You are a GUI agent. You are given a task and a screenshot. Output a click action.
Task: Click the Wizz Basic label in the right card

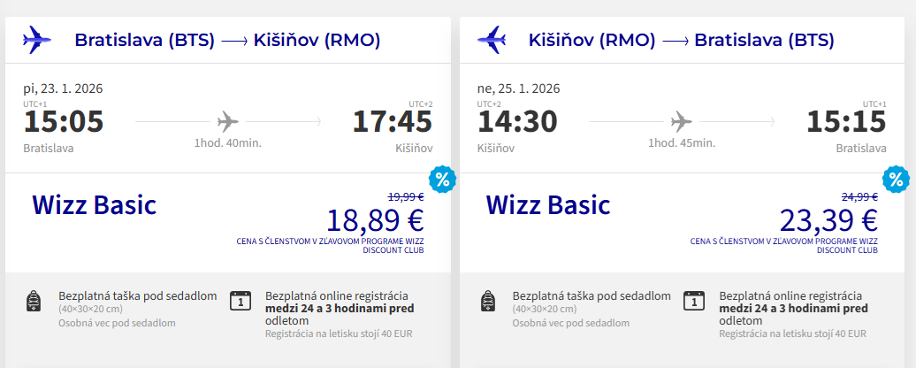tap(548, 205)
